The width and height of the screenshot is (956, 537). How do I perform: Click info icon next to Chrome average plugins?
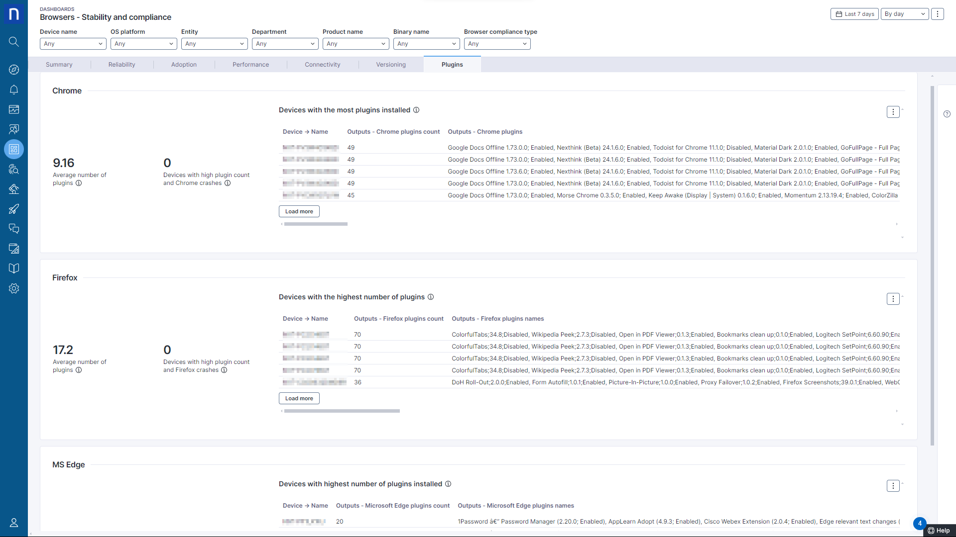click(x=79, y=183)
